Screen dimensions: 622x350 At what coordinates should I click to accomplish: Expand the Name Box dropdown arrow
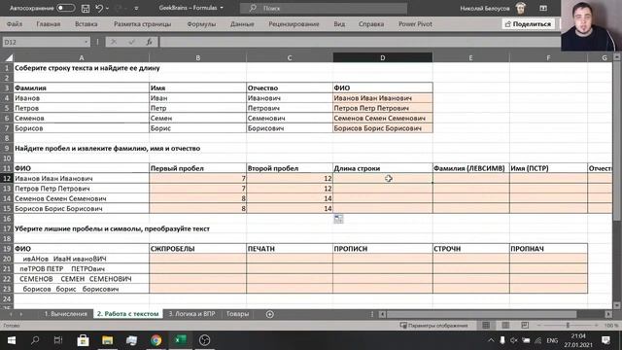click(x=86, y=42)
